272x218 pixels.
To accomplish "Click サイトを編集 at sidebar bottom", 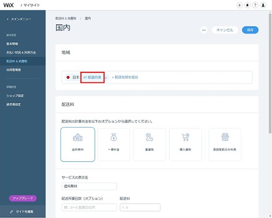I will (22, 212).
